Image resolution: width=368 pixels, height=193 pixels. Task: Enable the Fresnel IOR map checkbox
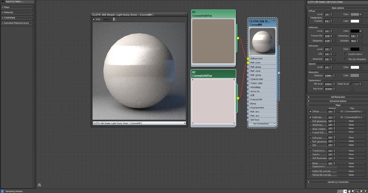click(310, 133)
